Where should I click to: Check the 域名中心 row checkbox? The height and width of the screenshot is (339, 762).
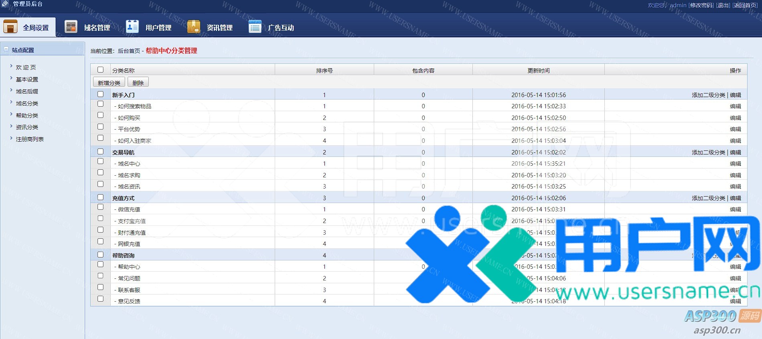[x=101, y=161]
